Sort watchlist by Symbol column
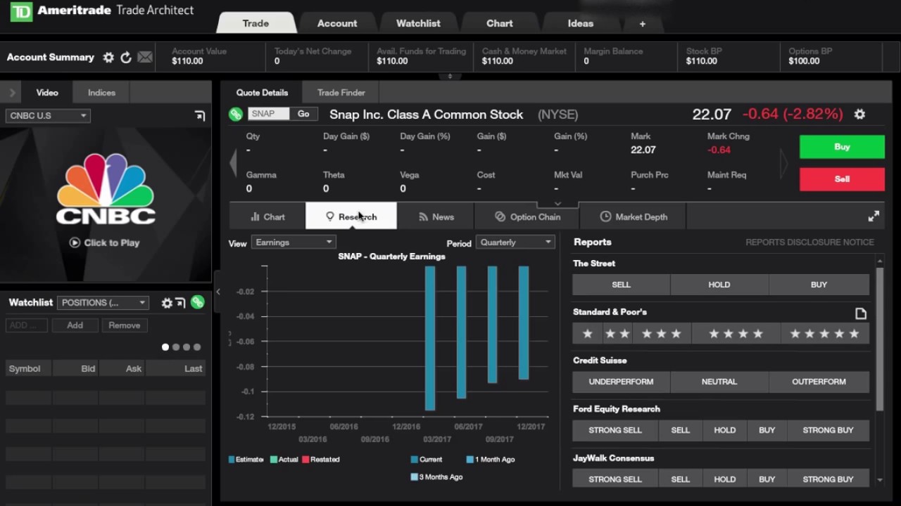The height and width of the screenshot is (506, 901). [28, 369]
